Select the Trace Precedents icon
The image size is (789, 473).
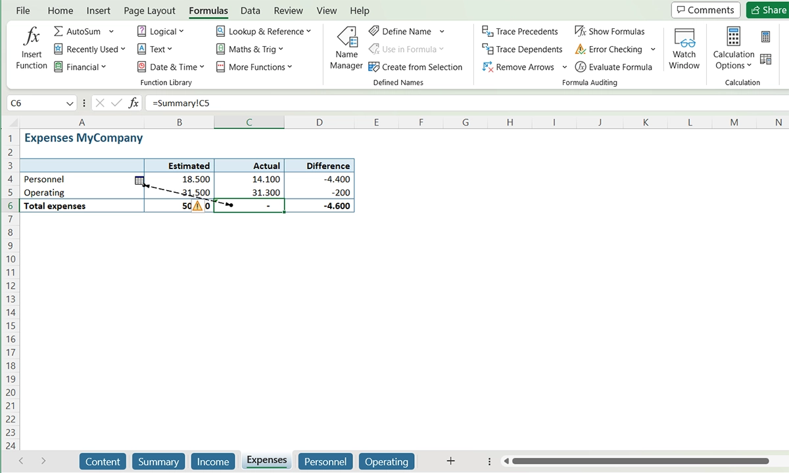click(487, 31)
